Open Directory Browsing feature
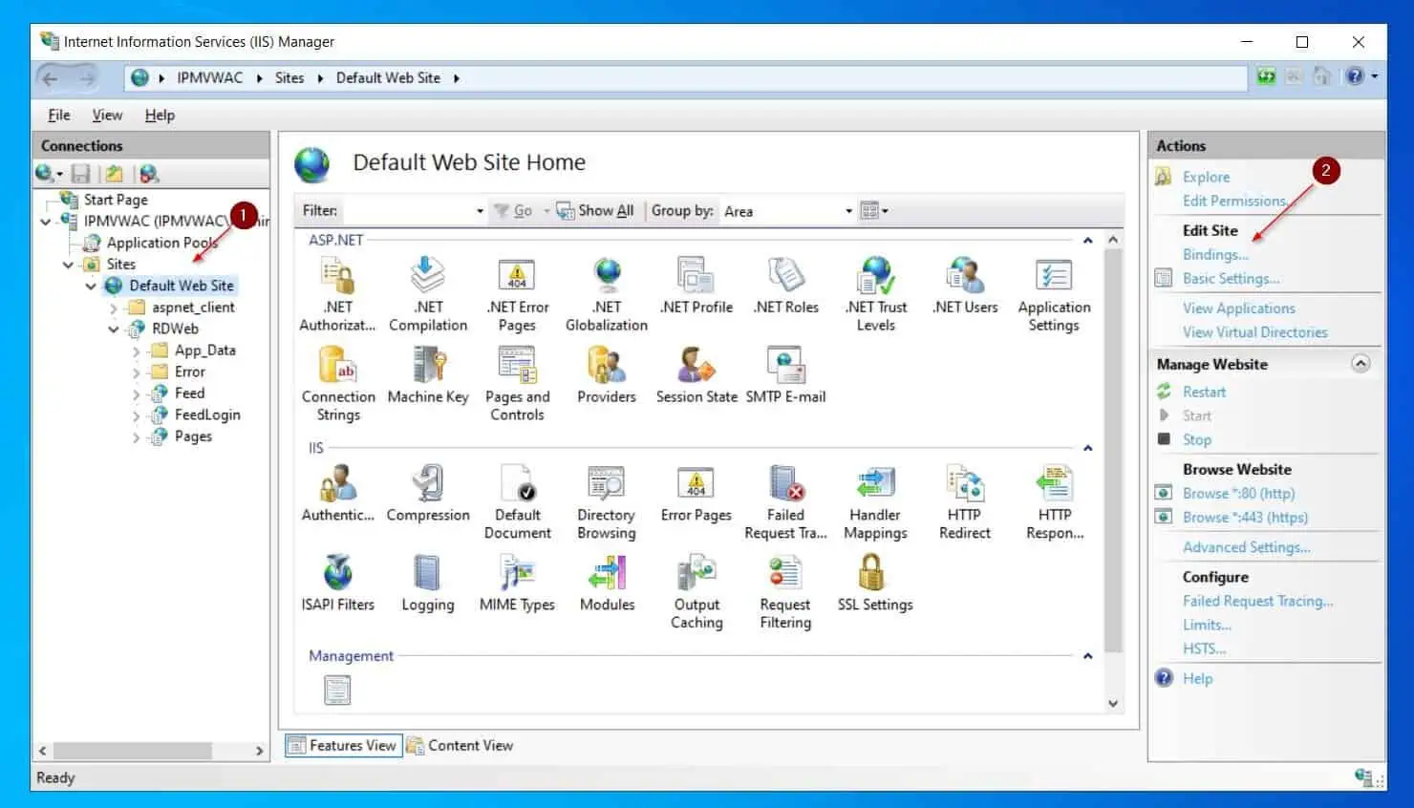 [x=607, y=503]
